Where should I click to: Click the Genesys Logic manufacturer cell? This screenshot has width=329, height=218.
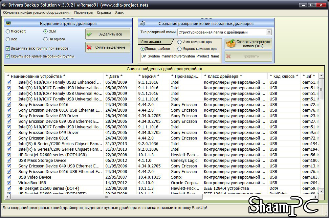coord(184,161)
